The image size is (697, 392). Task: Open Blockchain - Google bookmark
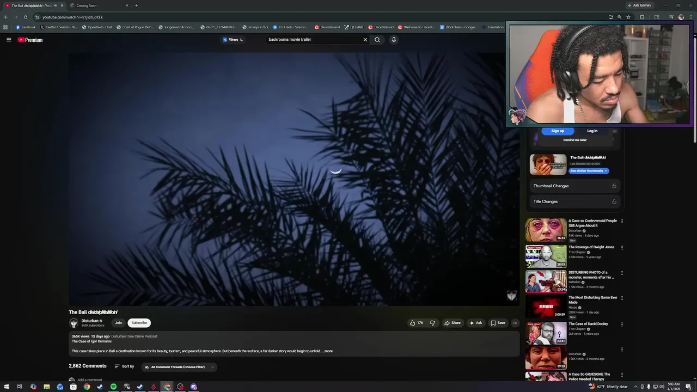coord(458,27)
